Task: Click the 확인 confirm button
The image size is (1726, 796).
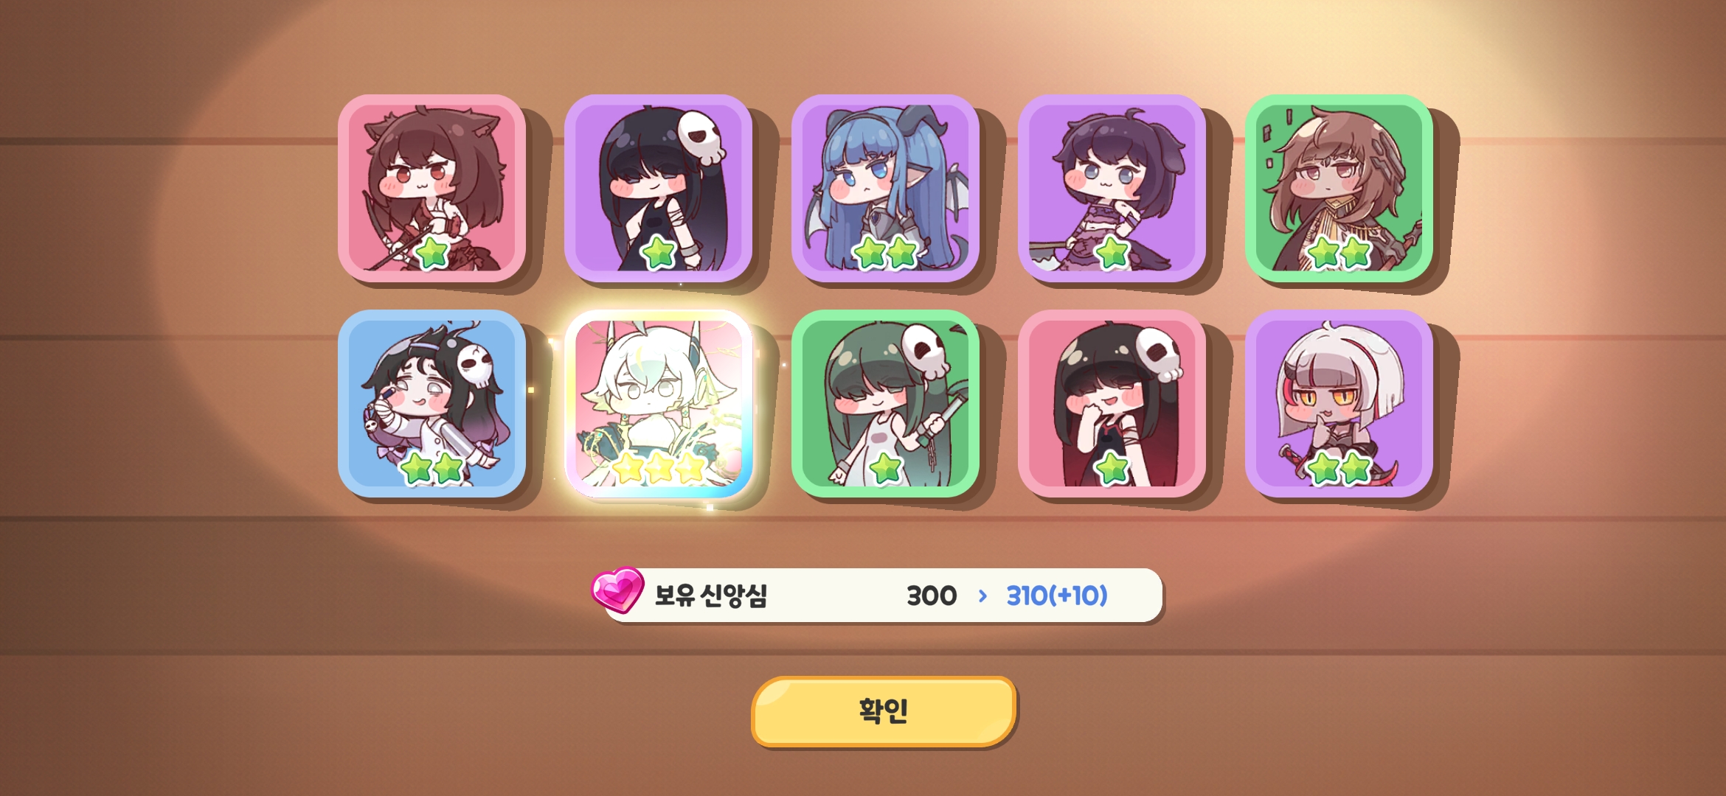Action: [884, 711]
